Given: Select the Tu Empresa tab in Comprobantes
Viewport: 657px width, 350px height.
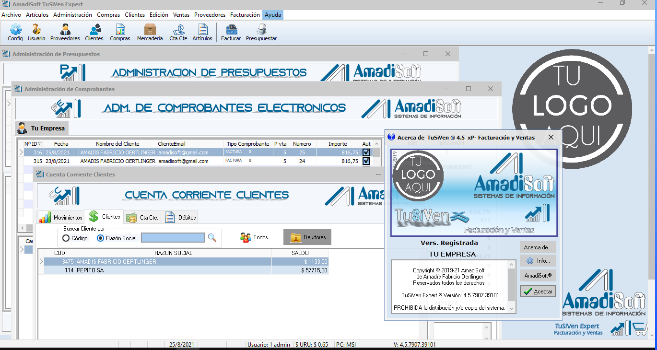Looking at the screenshot, I should pyautogui.click(x=42, y=128).
